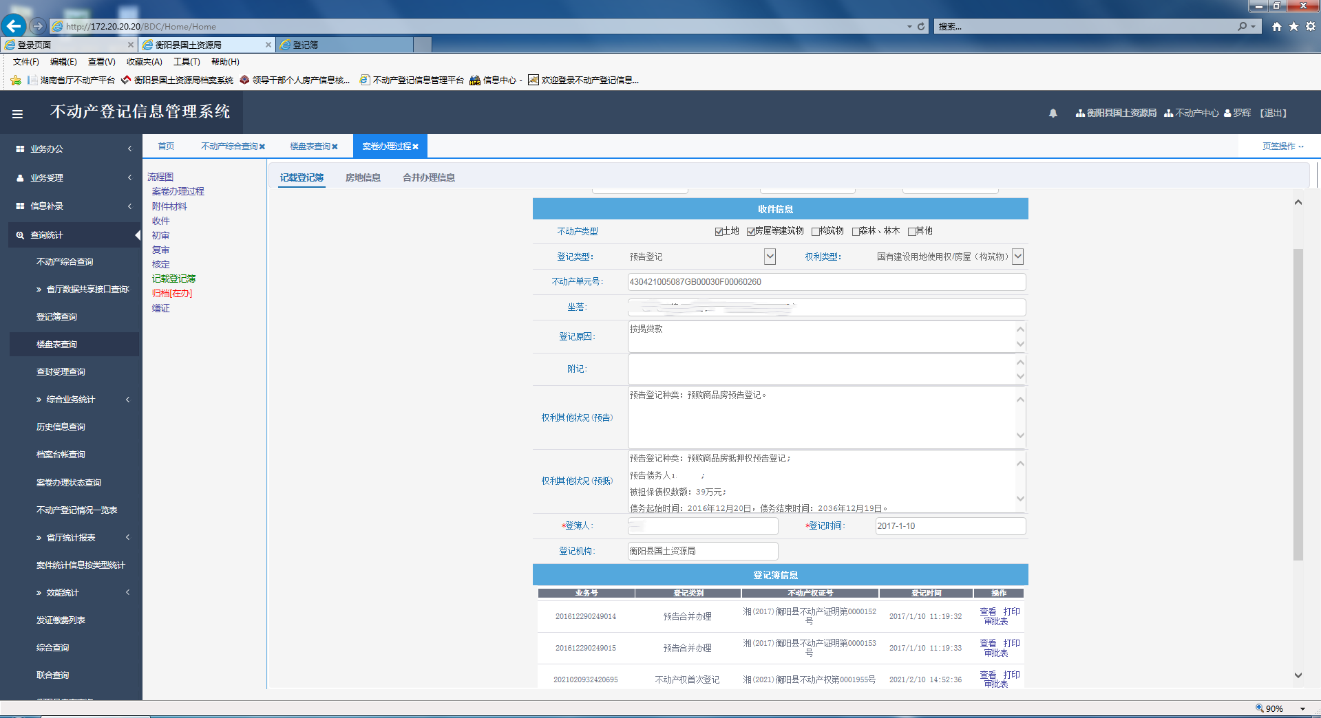Click the form vertical scrollbar thumb

pos(1298,404)
